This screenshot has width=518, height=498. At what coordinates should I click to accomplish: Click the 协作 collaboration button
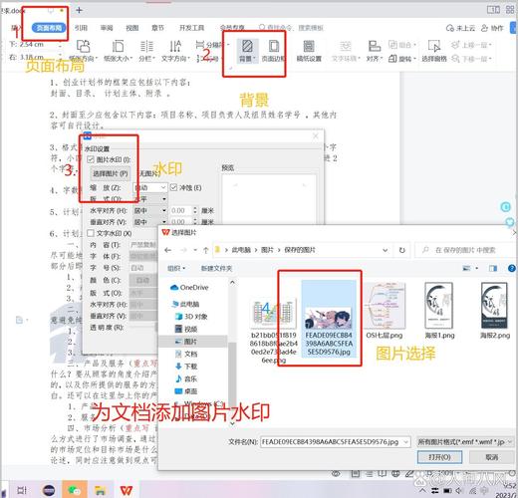pos(493,28)
